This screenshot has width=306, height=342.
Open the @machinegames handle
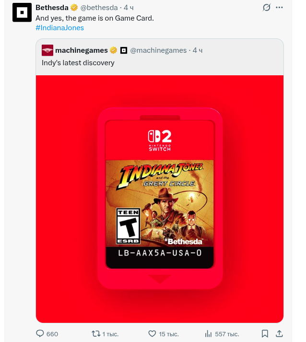(x=158, y=50)
